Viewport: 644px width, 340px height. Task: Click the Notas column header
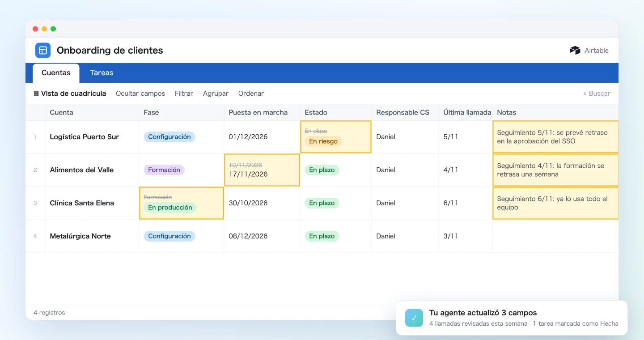(x=555, y=112)
